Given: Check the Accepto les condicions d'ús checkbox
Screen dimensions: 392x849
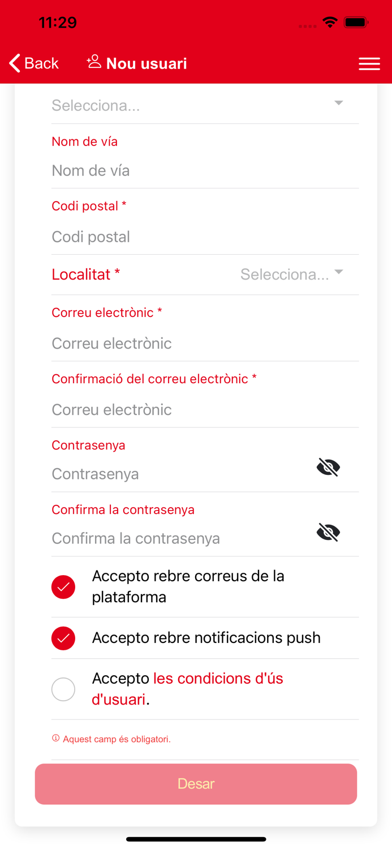Looking at the screenshot, I should (x=63, y=689).
